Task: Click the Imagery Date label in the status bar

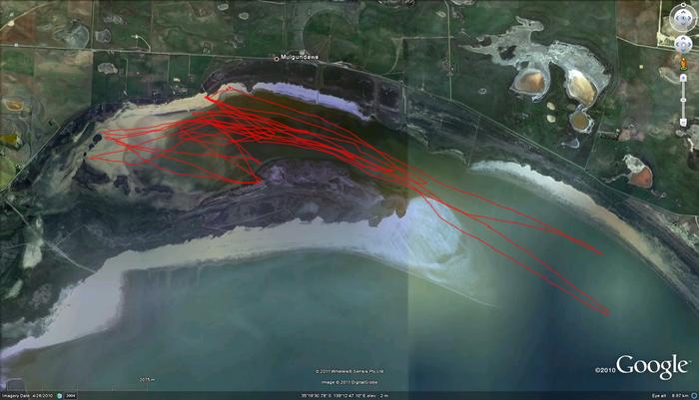Action: tap(16, 396)
